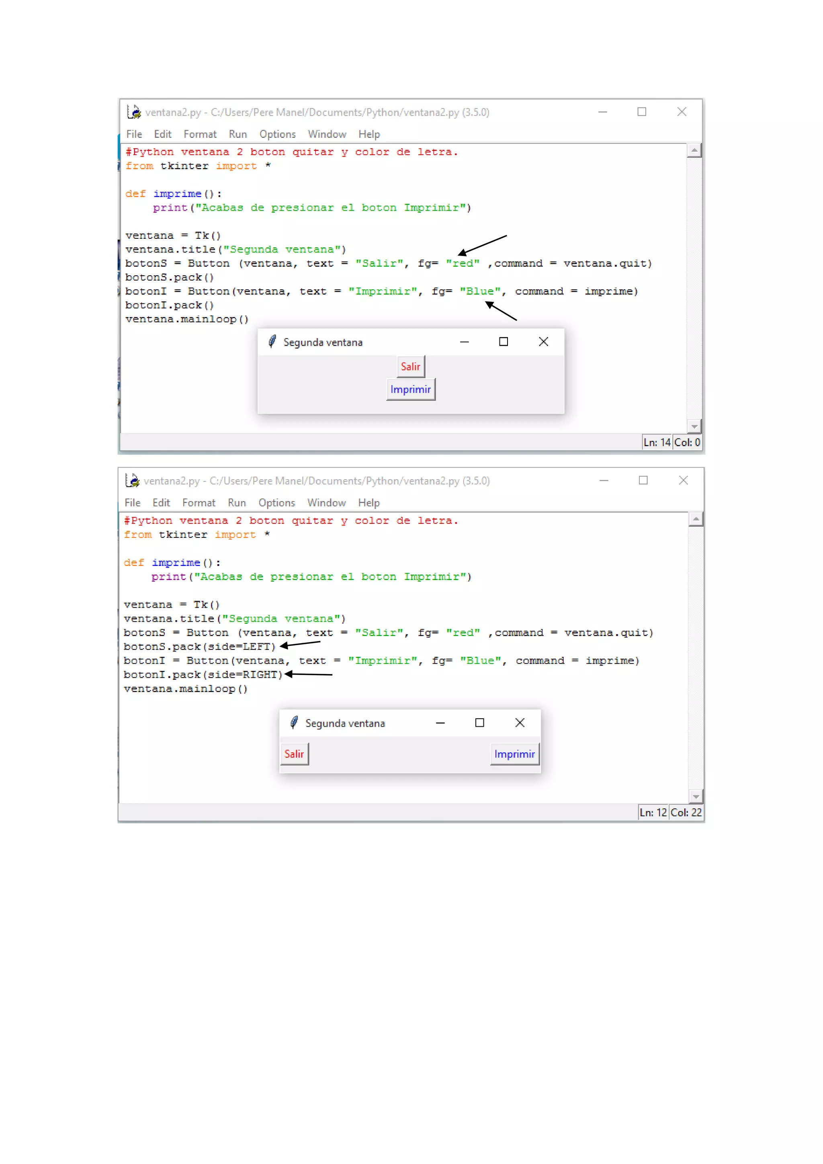Open the File menu in bottom editor
This screenshot has height=1164, width=823.
tap(132, 503)
